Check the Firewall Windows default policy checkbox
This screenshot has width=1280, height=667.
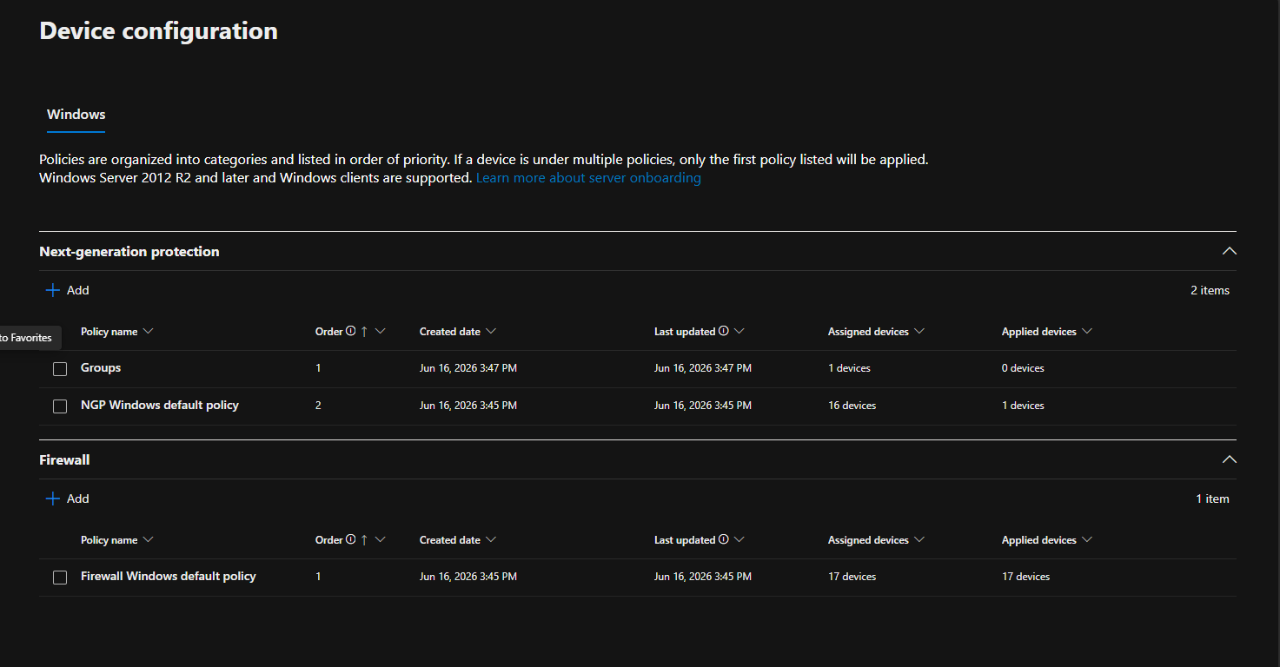click(60, 578)
